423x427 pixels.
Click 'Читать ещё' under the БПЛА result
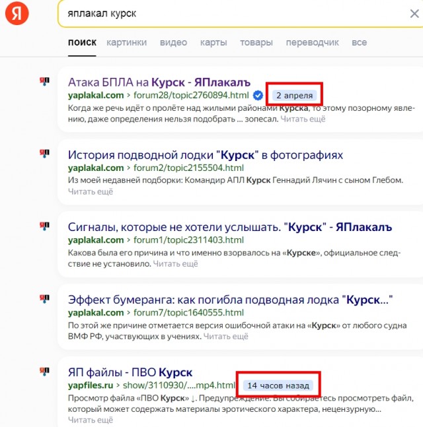303,119
